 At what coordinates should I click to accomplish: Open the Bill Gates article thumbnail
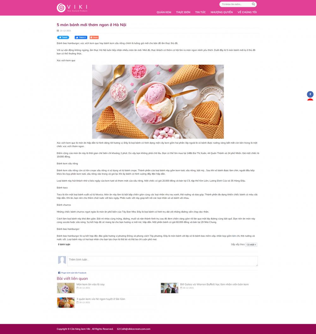pos(169,288)
